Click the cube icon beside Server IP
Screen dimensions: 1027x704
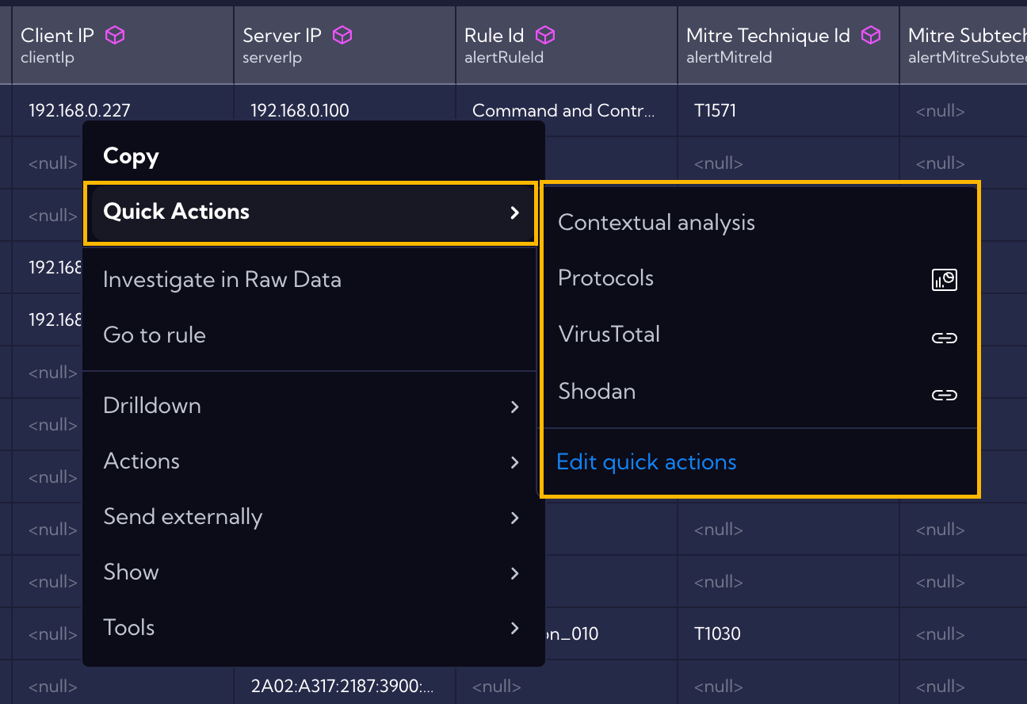342,35
